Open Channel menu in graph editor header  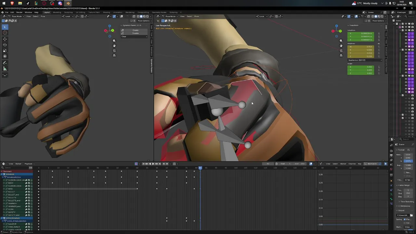352,164
